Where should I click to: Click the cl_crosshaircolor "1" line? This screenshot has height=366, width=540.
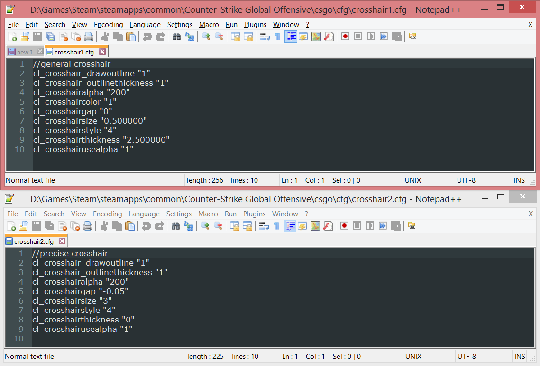pyautogui.click(x=75, y=102)
